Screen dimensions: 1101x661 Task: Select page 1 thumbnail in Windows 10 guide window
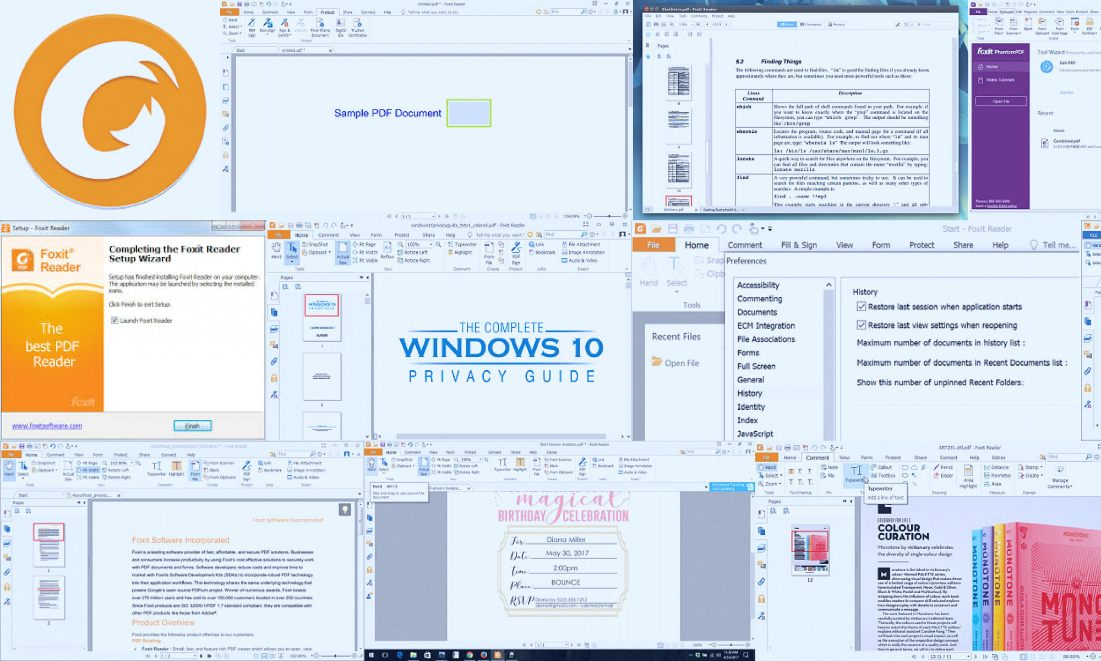pyautogui.click(x=322, y=318)
